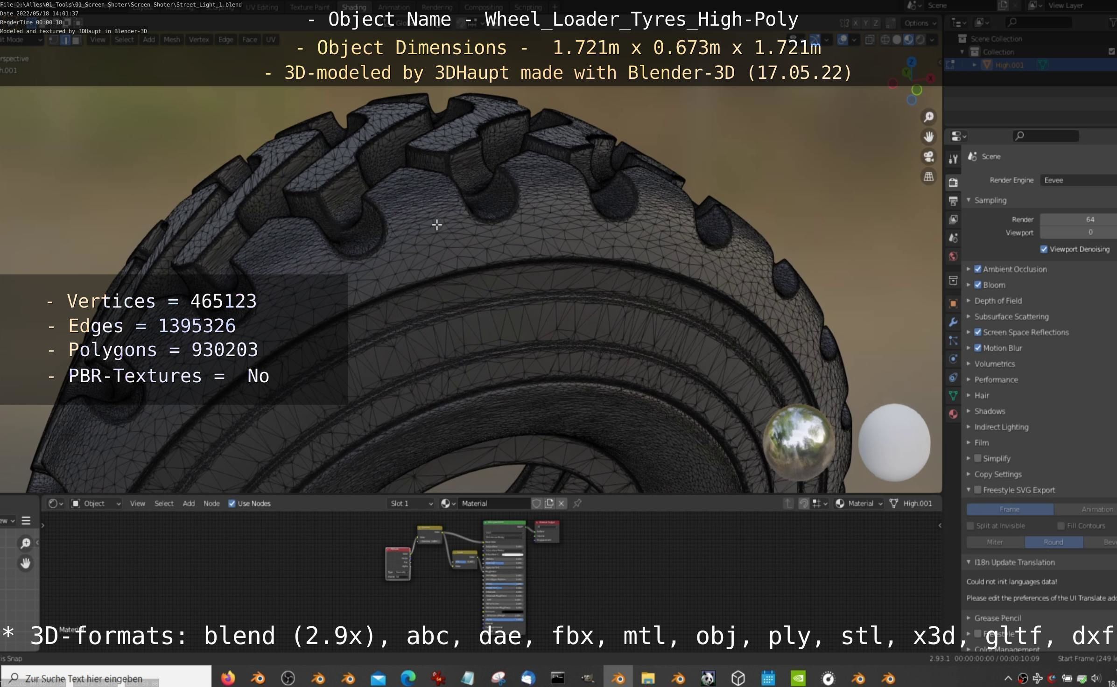
Task: Open Microsoft Edge from the taskbar
Action: [408, 678]
